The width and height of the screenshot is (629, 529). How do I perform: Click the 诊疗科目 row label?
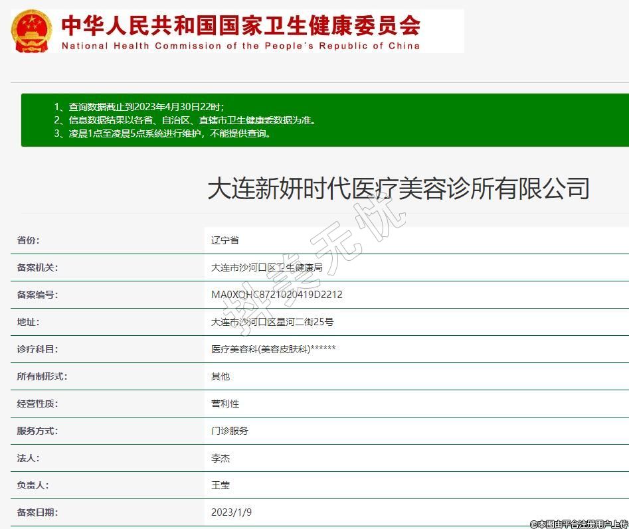37,349
